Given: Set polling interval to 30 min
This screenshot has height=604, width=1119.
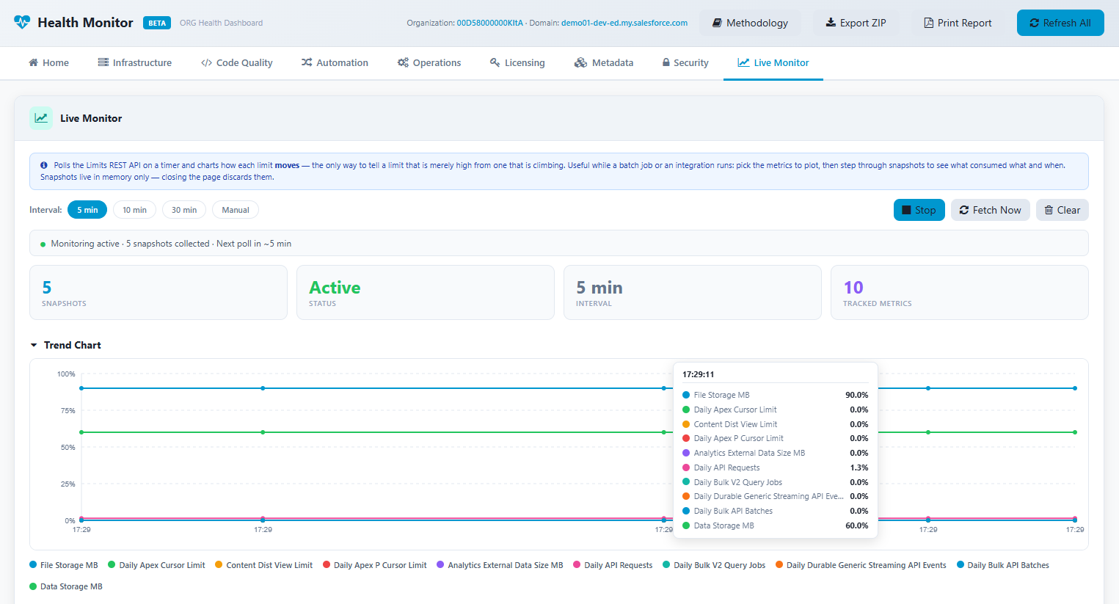Looking at the screenshot, I should pos(184,210).
